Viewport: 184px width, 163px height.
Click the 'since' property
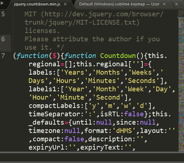pyautogui.click(x=126, y=122)
